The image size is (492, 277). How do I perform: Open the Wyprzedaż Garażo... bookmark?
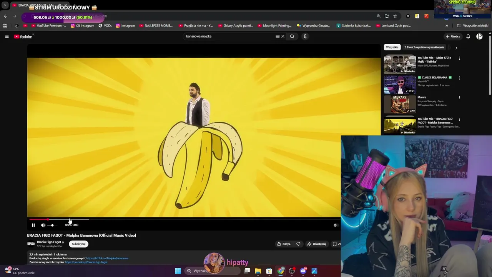click(313, 26)
